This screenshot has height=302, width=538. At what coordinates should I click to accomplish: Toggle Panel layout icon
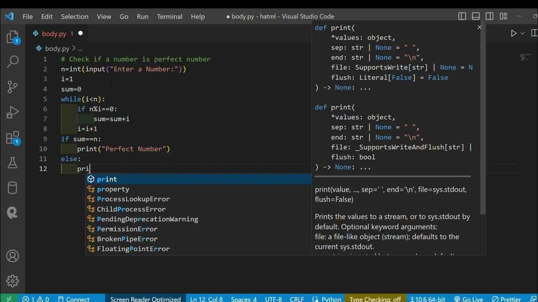(x=476, y=16)
